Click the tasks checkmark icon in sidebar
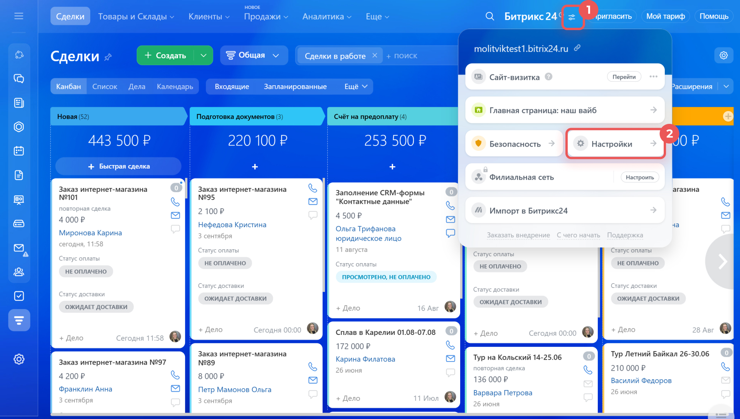 tap(18, 296)
